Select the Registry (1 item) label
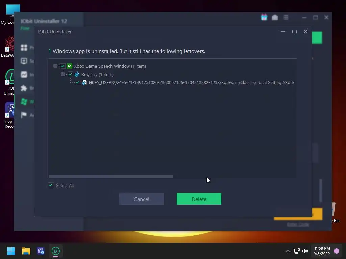 (x=97, y=75)
